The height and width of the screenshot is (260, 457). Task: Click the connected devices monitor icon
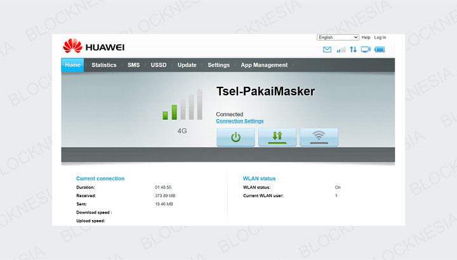pos(366,49)
